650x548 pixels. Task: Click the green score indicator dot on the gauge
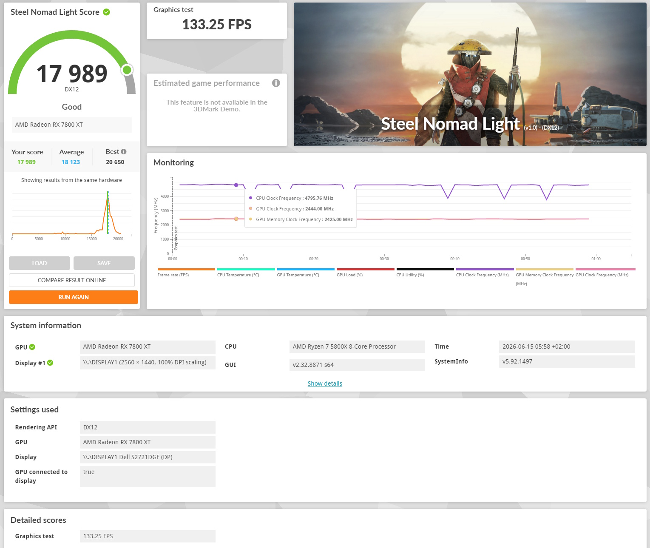click(x=127, y=70)
